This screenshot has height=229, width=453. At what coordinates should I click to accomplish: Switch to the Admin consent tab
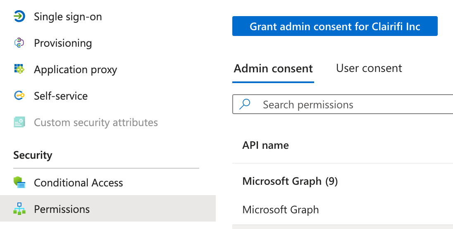pos(273,68)
